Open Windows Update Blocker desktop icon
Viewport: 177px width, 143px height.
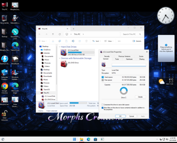(x=15, y=75)
